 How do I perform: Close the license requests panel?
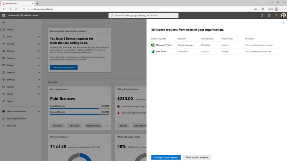[284, 23]
